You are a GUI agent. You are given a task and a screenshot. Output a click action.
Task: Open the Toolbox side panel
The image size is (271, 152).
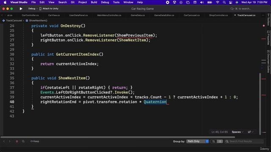(268, 20)
